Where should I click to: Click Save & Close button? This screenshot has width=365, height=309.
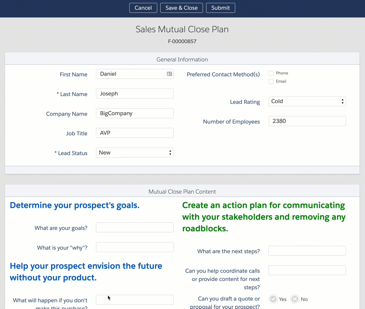(182, 8)
